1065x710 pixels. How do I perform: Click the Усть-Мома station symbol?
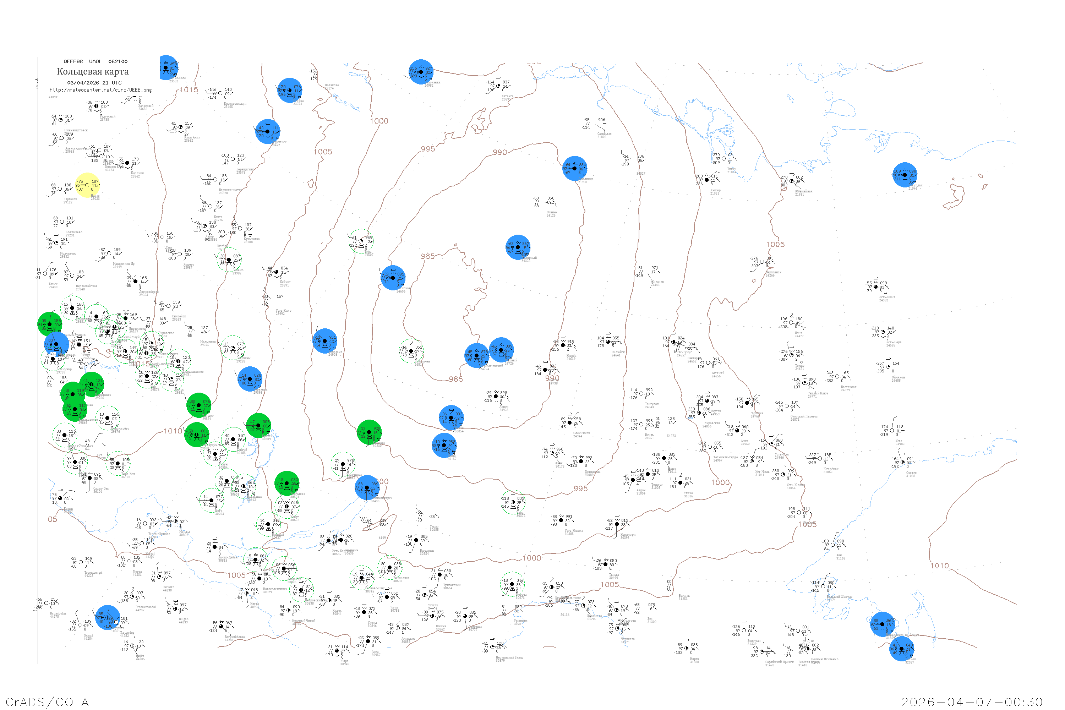(x=875, y=286)
